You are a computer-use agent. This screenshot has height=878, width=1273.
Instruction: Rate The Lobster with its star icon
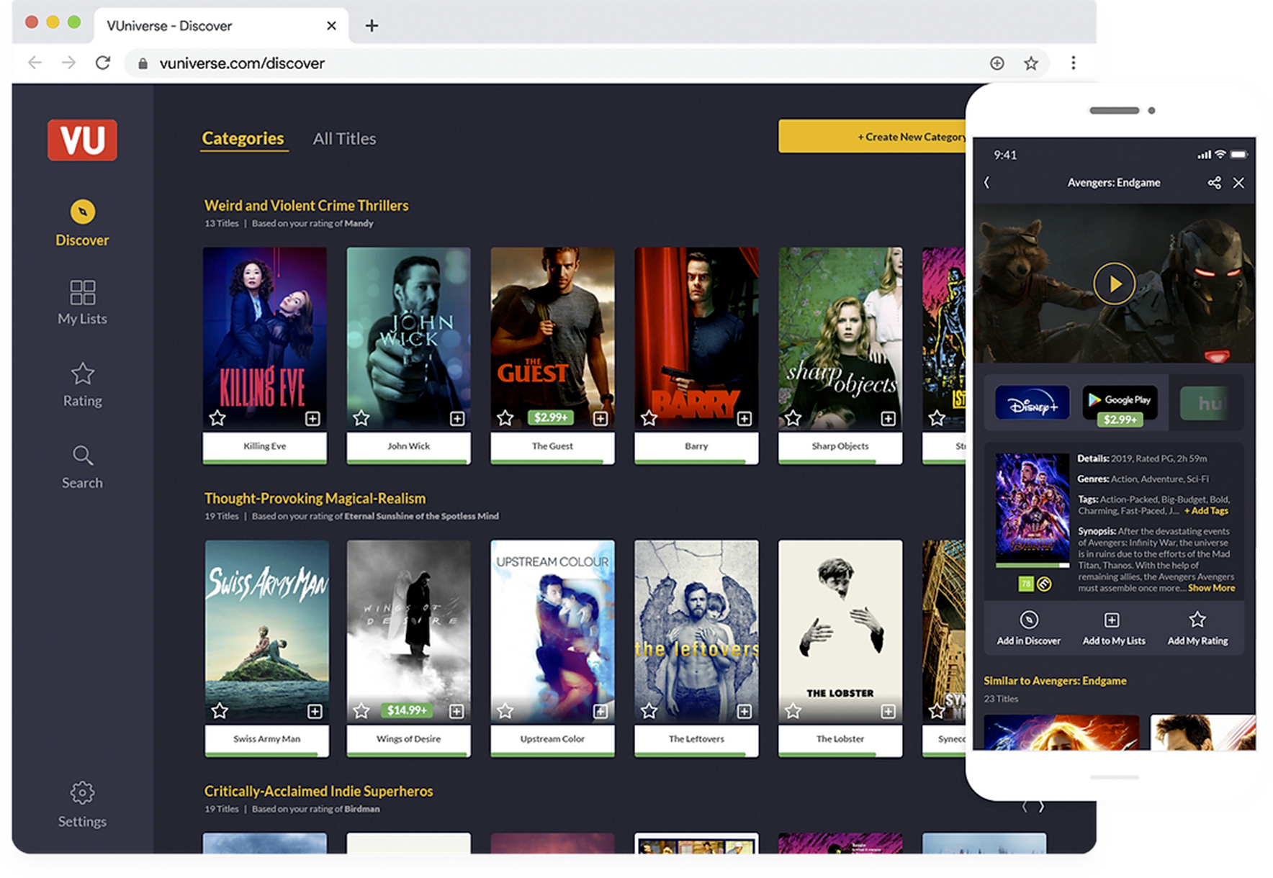coord(793,710)
